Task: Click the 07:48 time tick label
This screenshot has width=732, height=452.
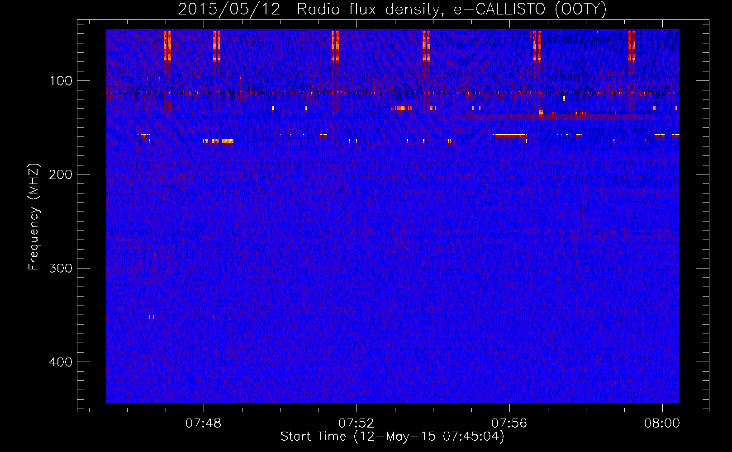Action: pyautogui.click(x=204, y=424)
